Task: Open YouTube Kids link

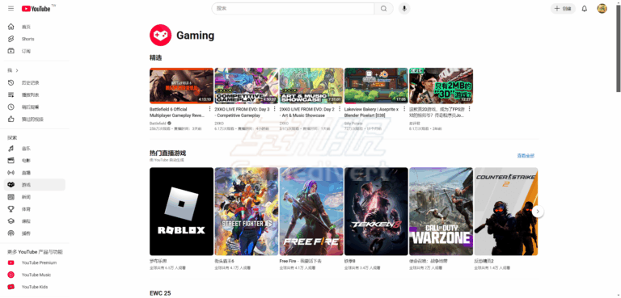Action: [35, 287]
